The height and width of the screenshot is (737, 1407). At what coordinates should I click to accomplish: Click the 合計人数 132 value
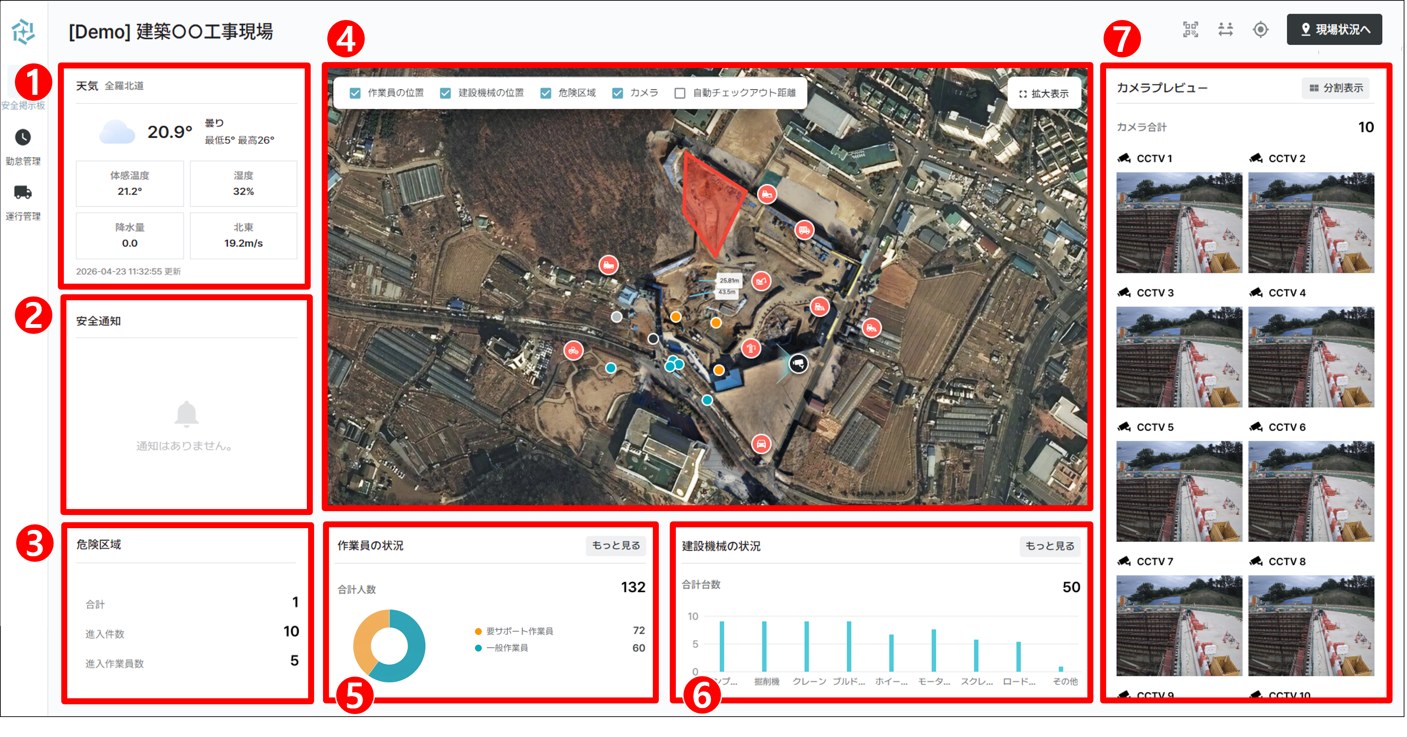pos(632,587)
